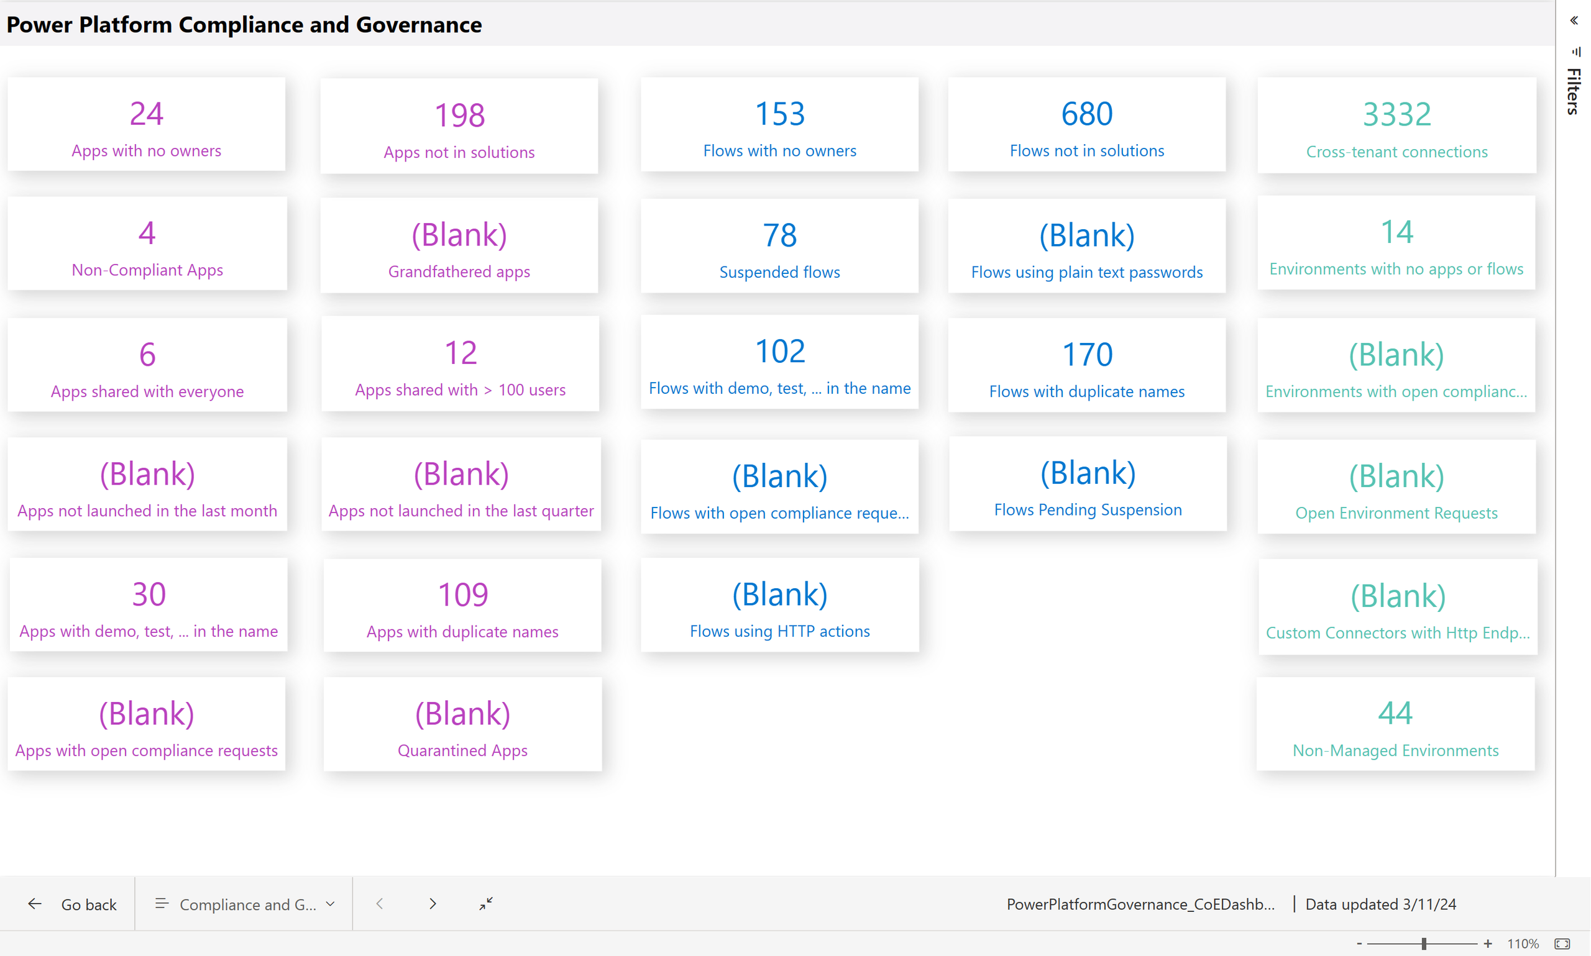Select the Apps with duplicate names card
The image size is (1591, 956).
click(x=462, y=606)
